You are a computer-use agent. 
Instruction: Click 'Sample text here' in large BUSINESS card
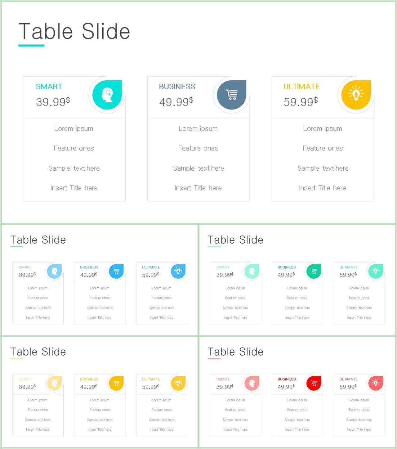tap(198, 168)
